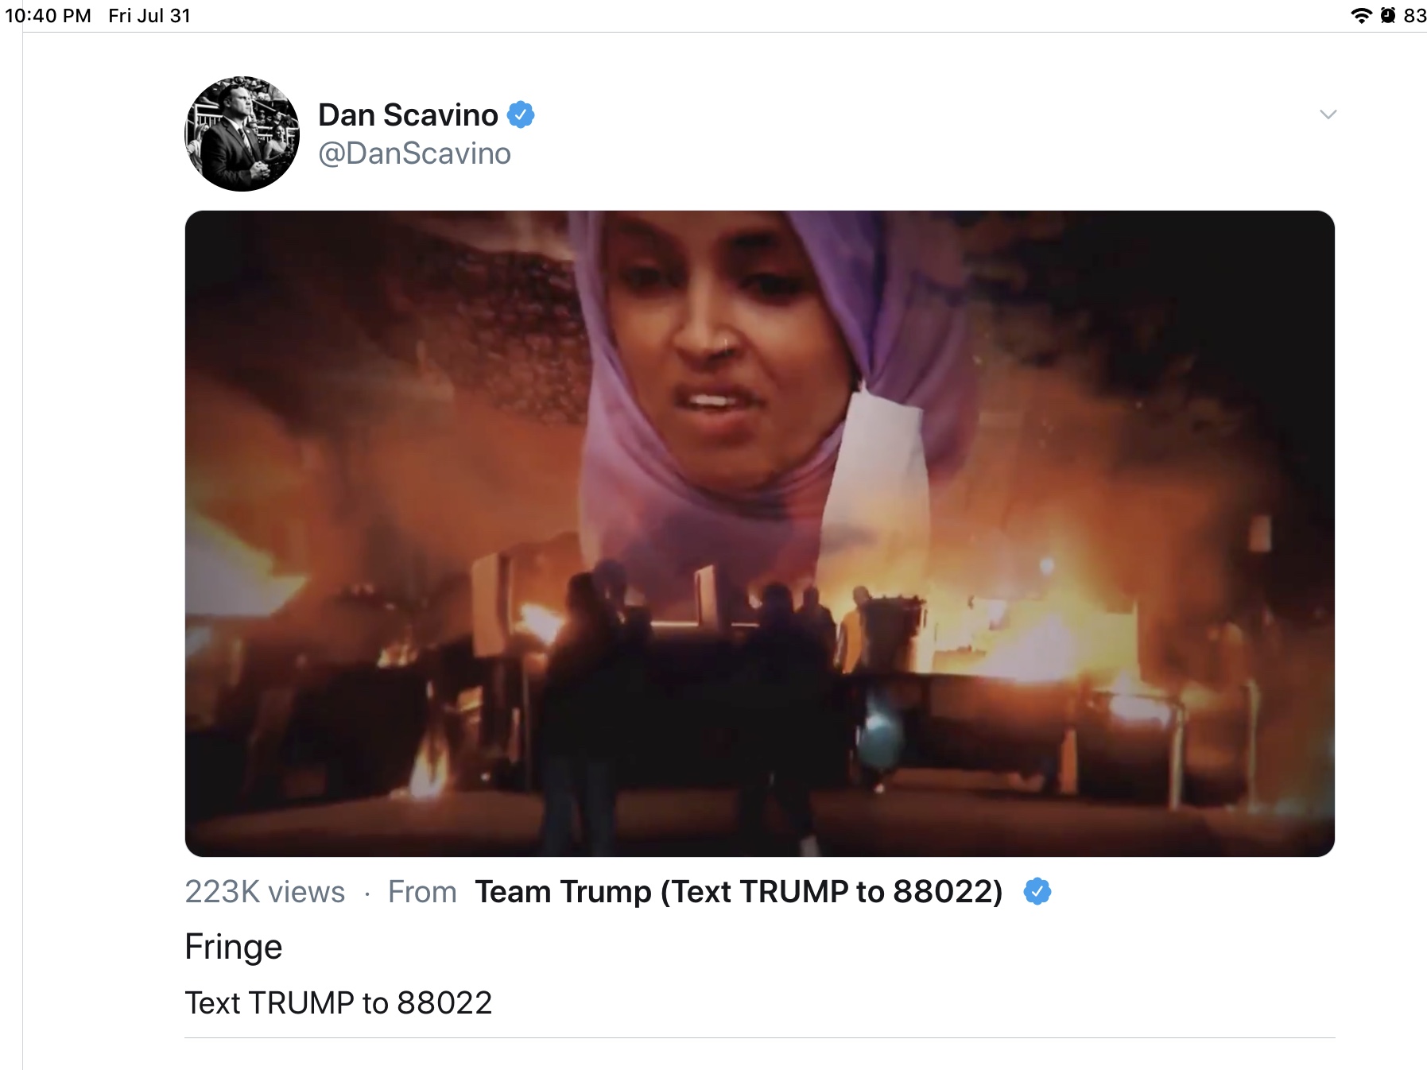
Task: Tap the alarm clock status icon
Action: click(1388, 15)
